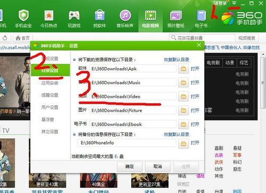Screen dimensions: 266x193
Task: Click 神话 genre link
Action: tap(182, 176)
